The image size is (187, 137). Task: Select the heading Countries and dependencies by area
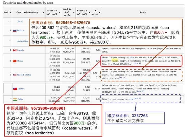28,3
